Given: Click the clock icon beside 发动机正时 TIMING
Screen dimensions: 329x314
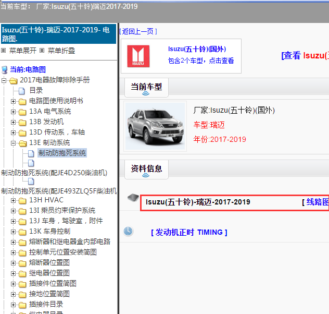Looking at the screenshot, I should point(128,231).
